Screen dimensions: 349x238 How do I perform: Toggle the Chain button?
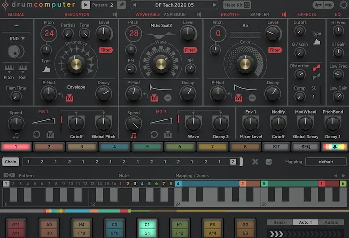(11, 162)
